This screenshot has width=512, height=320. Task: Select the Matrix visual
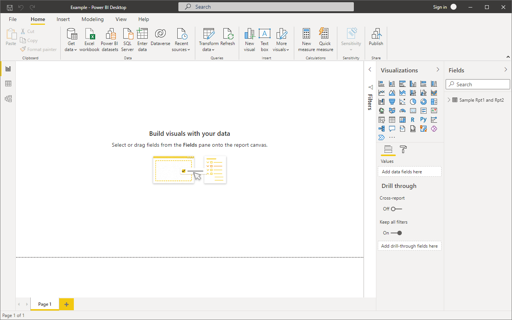(x=403, y=120)
